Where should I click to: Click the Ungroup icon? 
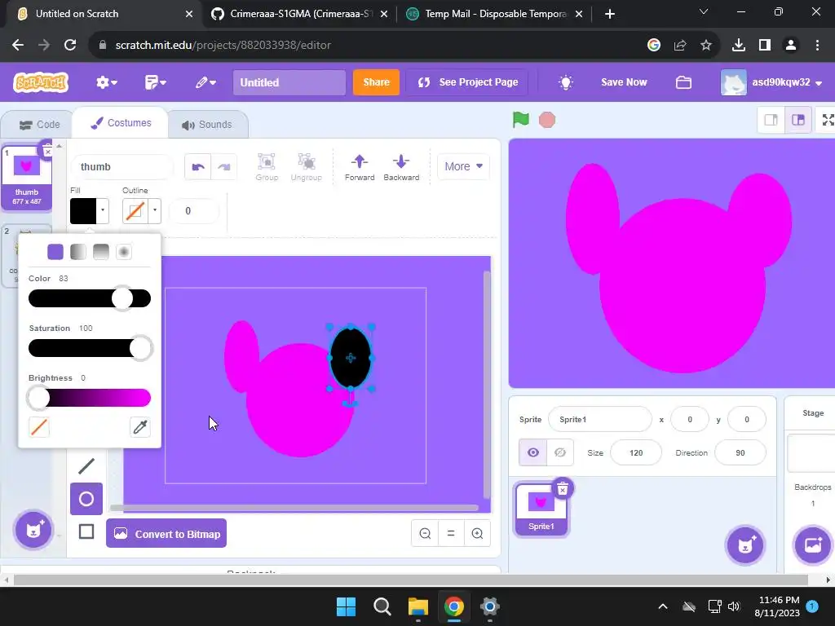coord(307,166)
